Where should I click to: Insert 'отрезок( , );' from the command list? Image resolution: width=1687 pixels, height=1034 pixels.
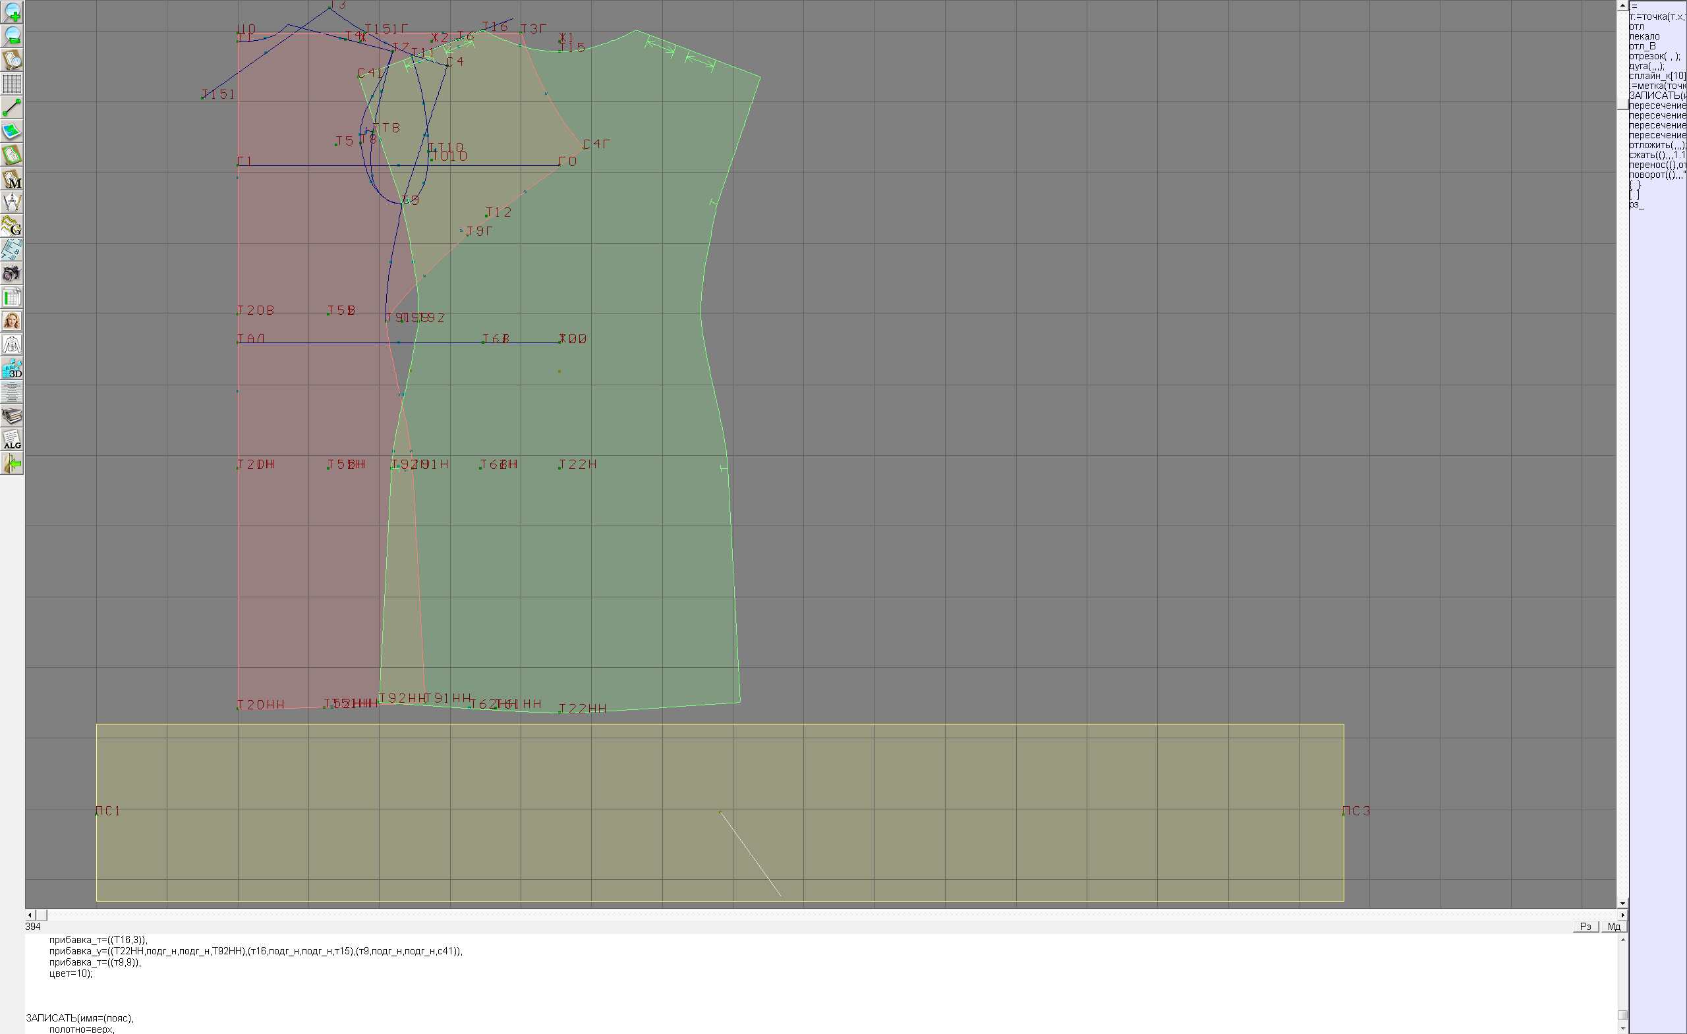1653,56
